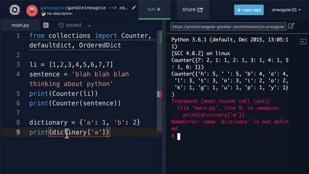Edit repl title with pencil icon

click(134, 8)
